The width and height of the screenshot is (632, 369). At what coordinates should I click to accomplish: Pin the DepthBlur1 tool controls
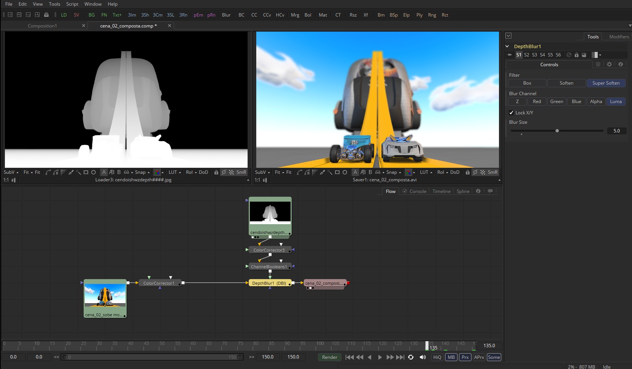pos(509,55)
